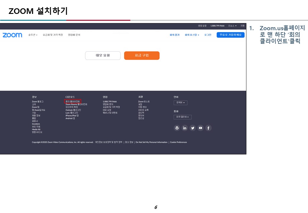The height and width of the screenshot is (213, 308).
Task: Open 요금제 및 가격 책정 in the footer
Action: [x=111, y=107]
